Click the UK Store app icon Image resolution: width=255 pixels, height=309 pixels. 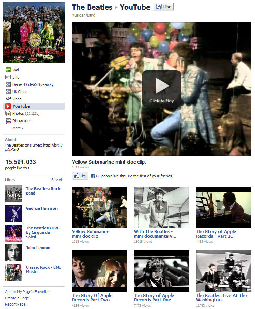pos(8,92)
